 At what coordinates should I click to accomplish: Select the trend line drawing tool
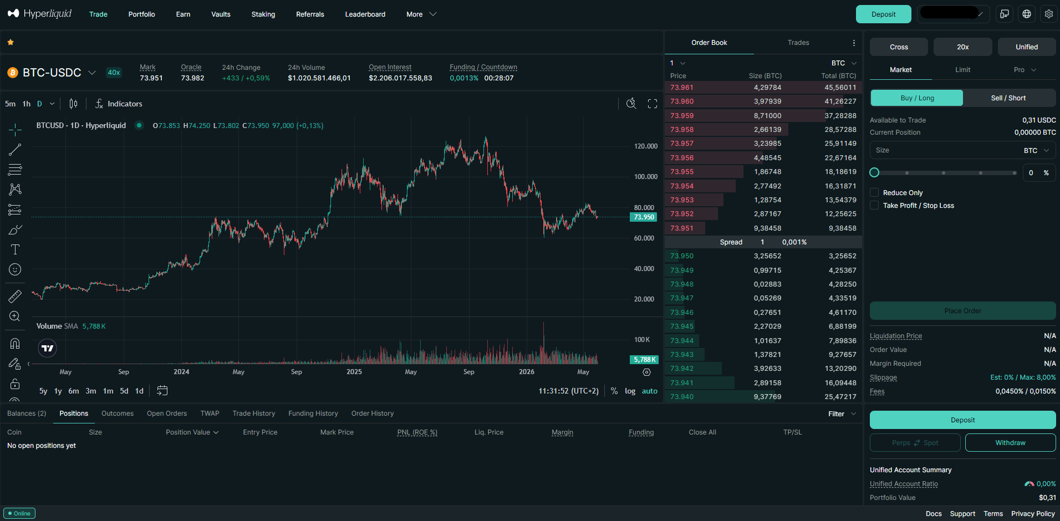click(15, 150)
